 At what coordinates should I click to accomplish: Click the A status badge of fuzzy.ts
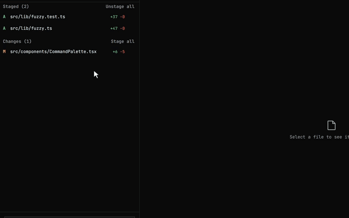(x=4, y=28)
